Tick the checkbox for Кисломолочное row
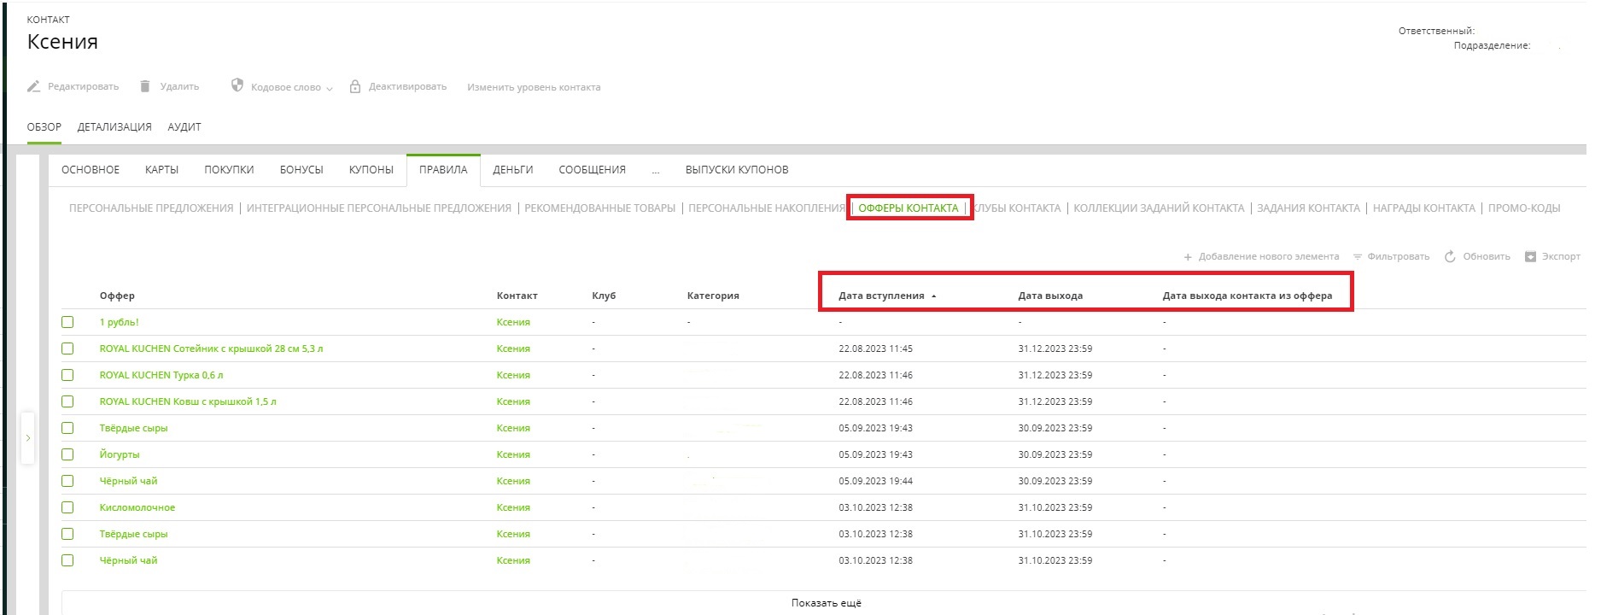Viewport: 1601px width, 615px height. click(x=67, y=507)
